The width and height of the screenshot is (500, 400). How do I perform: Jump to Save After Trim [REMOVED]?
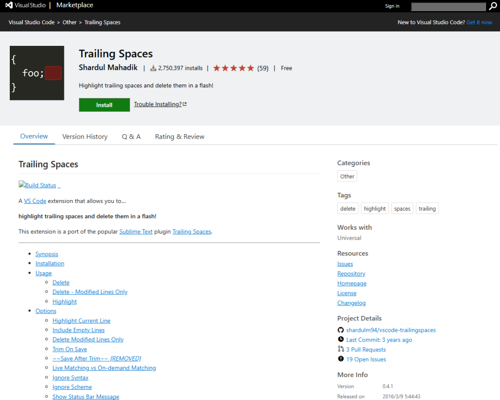(x=97, y=358)
